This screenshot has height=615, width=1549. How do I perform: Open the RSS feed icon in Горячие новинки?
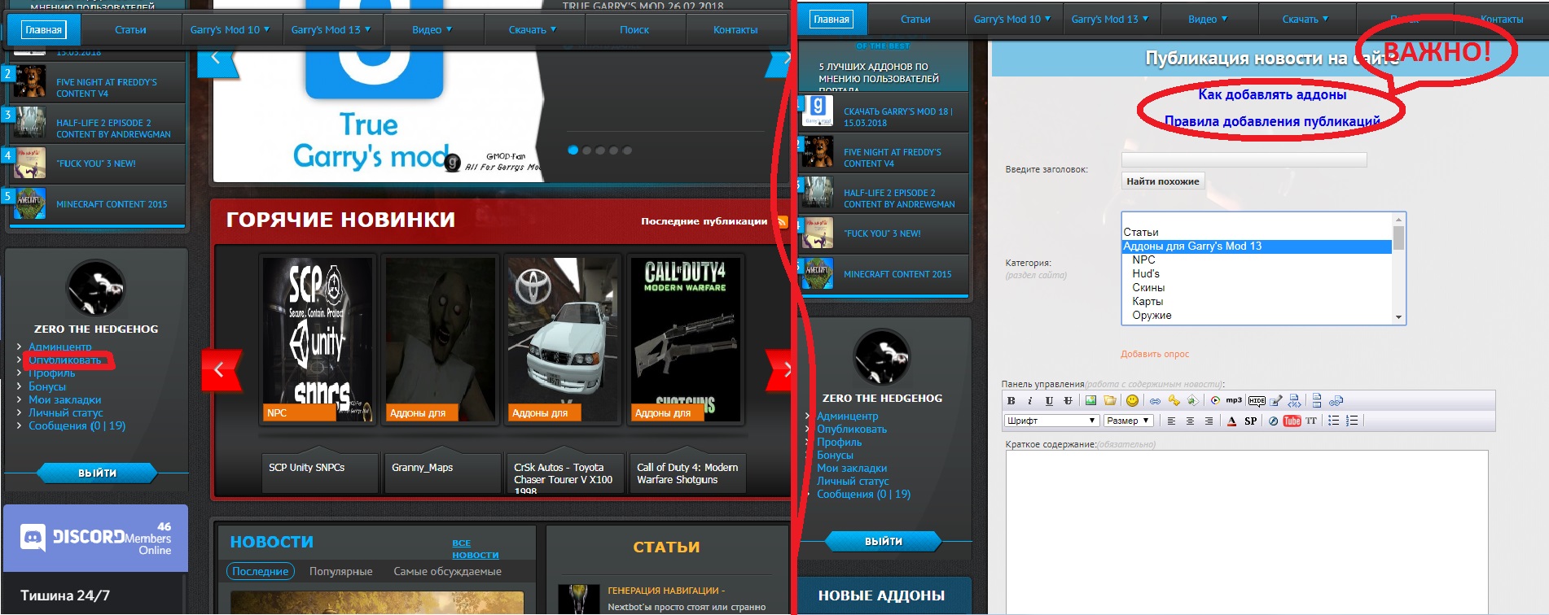(x=783, y=221)
